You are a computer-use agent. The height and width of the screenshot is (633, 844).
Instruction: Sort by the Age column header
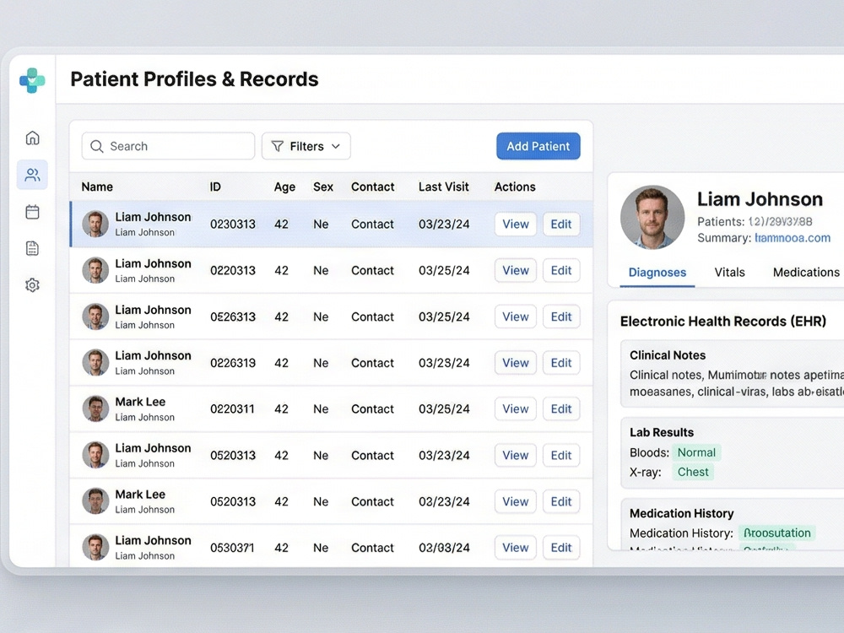pyautogui.click(x=284, y=187)
